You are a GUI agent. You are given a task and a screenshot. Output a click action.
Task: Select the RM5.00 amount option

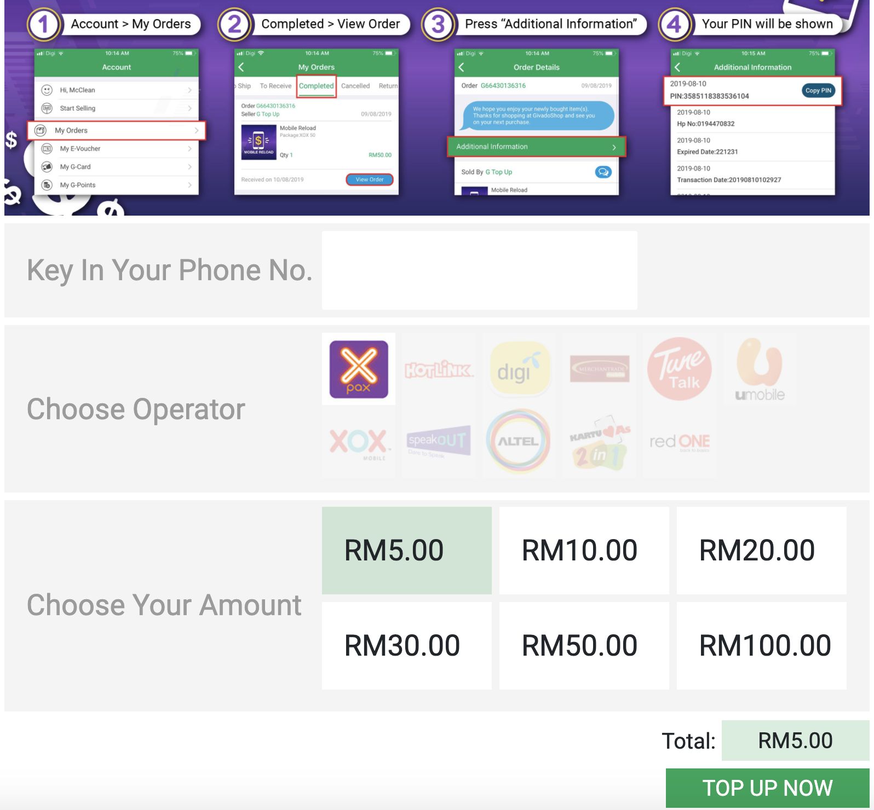407,551
